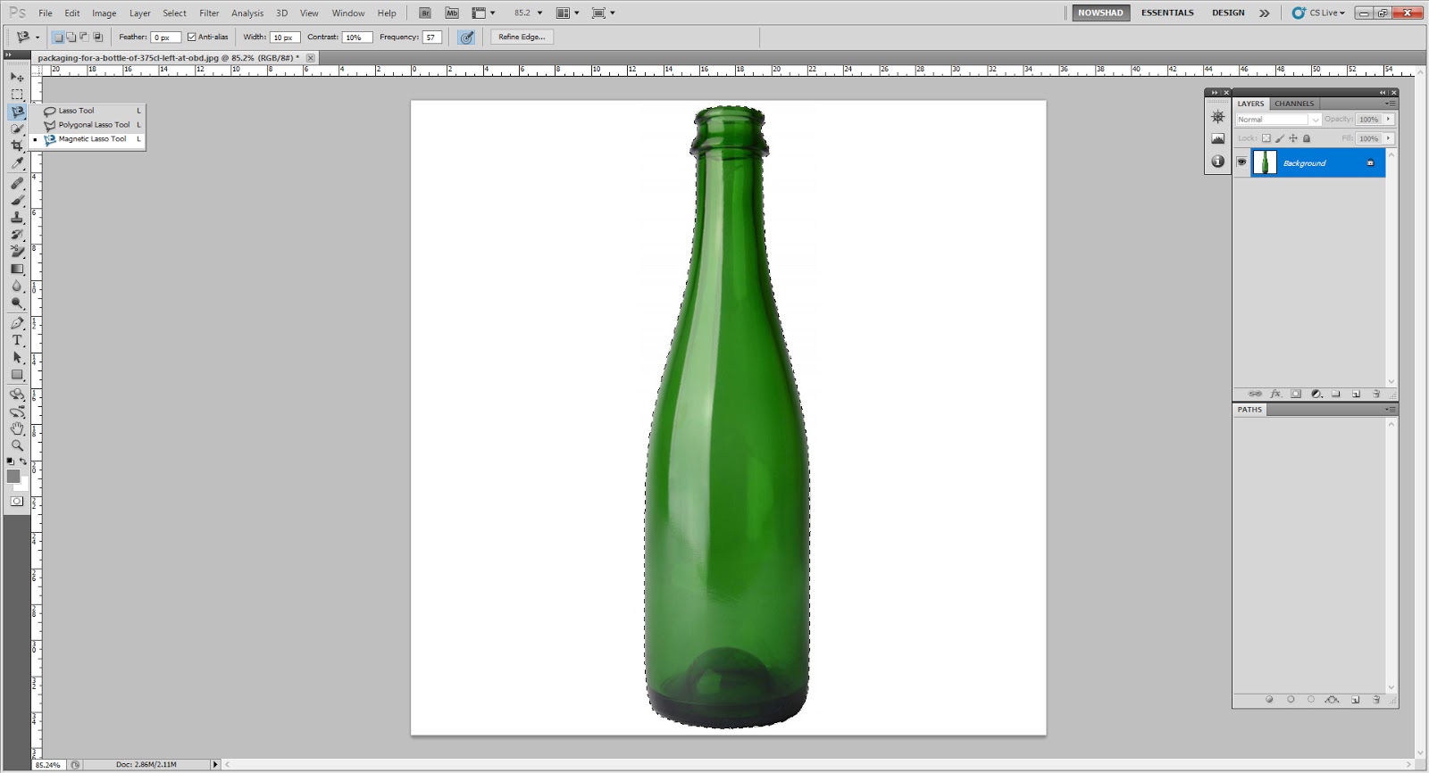1429x773 pixels.
Task: Select the History Brush tool
Action: (x=17, y=235)
